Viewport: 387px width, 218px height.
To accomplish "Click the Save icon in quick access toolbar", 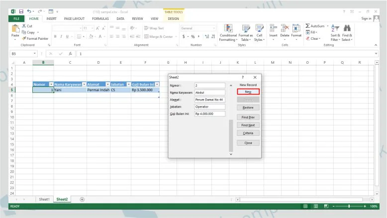I will pyautogui.click(x=21, y=11).
